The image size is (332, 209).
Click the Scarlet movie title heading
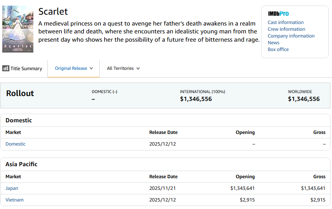53,12
